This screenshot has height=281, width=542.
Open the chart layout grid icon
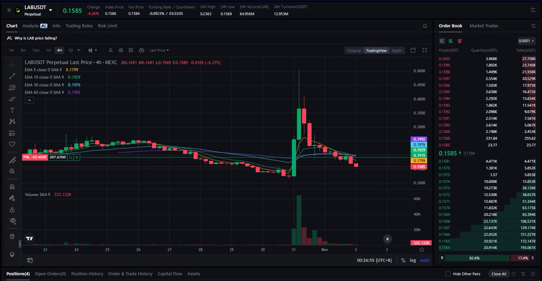tap(131, 50)
